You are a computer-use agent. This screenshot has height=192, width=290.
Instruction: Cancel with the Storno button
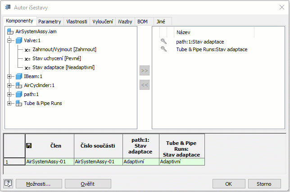pyautogui.click(x=264, y=184)
